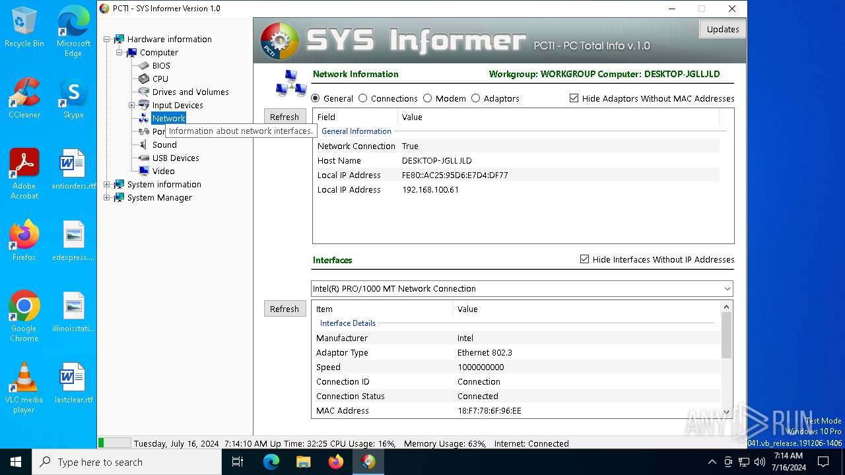Click the network computers icon beside Network Information
Screen dimensions: 845x475
pos(290,83)
